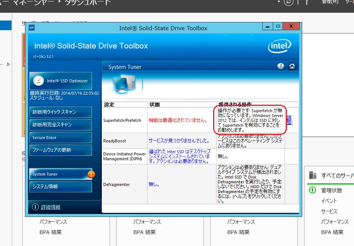The height and width of the screenshot is (246, 354).
Task: Open 管理(M) menu in Server Manager
Action: pos(330,2)
